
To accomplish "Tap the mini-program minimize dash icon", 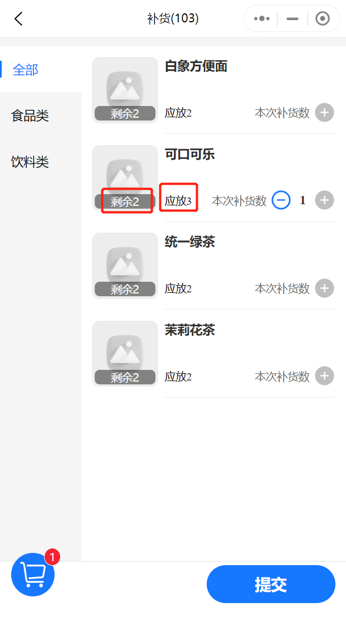I will click(292, 18).
